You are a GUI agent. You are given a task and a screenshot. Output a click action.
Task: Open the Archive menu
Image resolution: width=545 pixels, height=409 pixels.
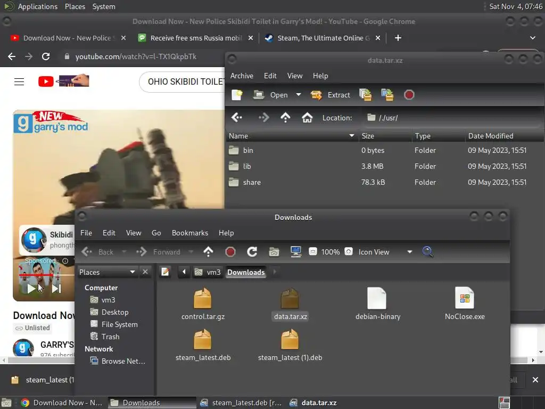(x=242, y=76)
